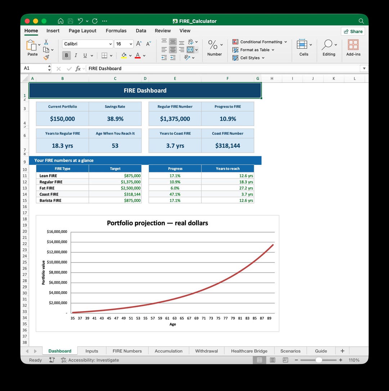
Task: Click the Name Box showing A1
Action: 34,68
